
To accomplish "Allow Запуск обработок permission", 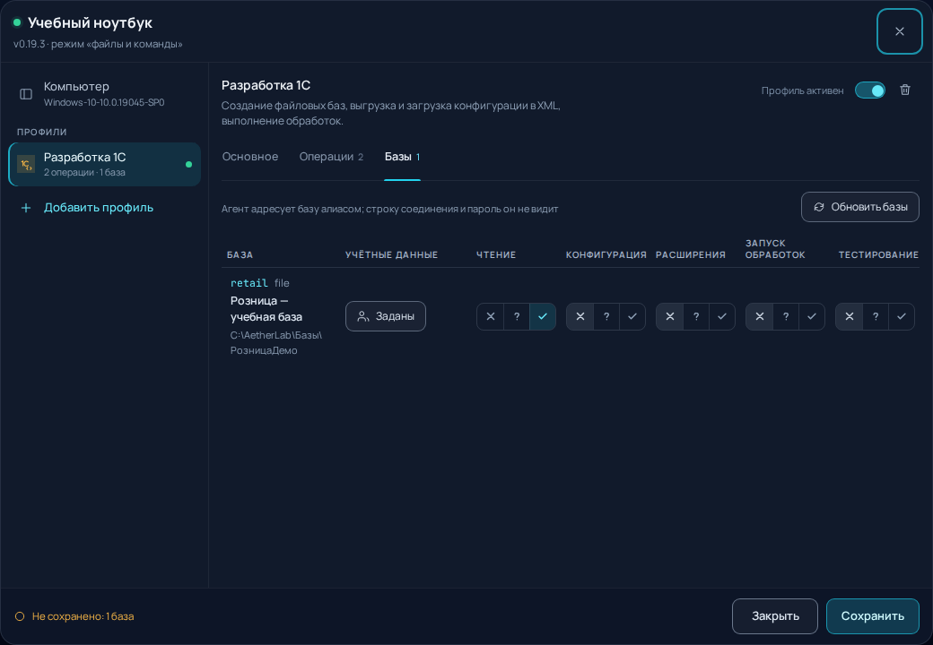I will tap(812, 316).
